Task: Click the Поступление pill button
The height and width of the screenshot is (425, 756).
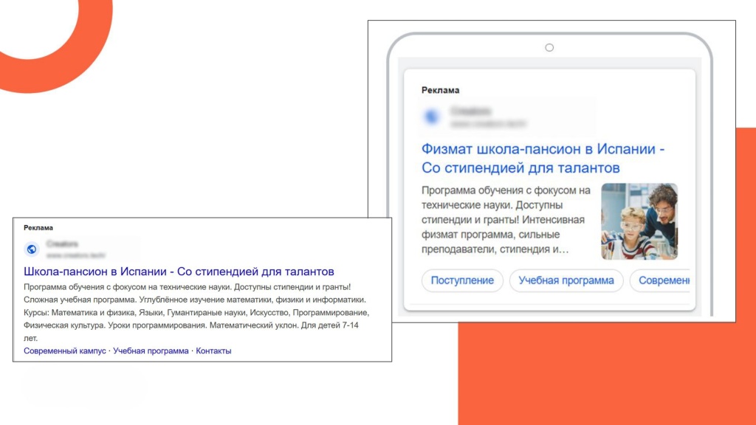Action: (x=461, y=281)
